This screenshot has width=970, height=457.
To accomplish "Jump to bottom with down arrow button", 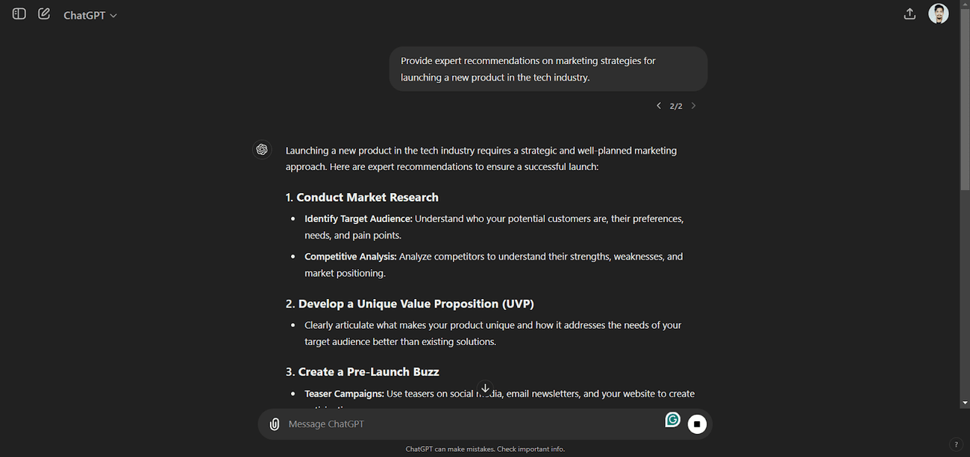I will point(485,389).
